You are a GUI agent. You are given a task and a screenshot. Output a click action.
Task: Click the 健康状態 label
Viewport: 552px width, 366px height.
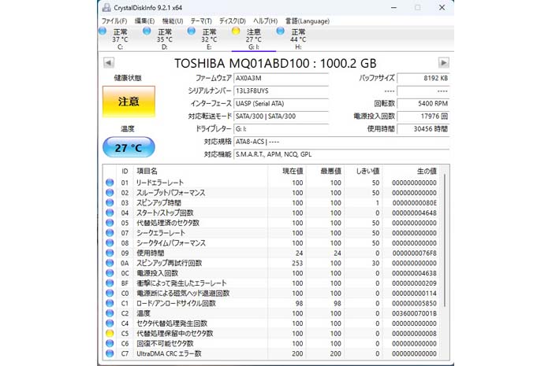(x=128, y=78)
